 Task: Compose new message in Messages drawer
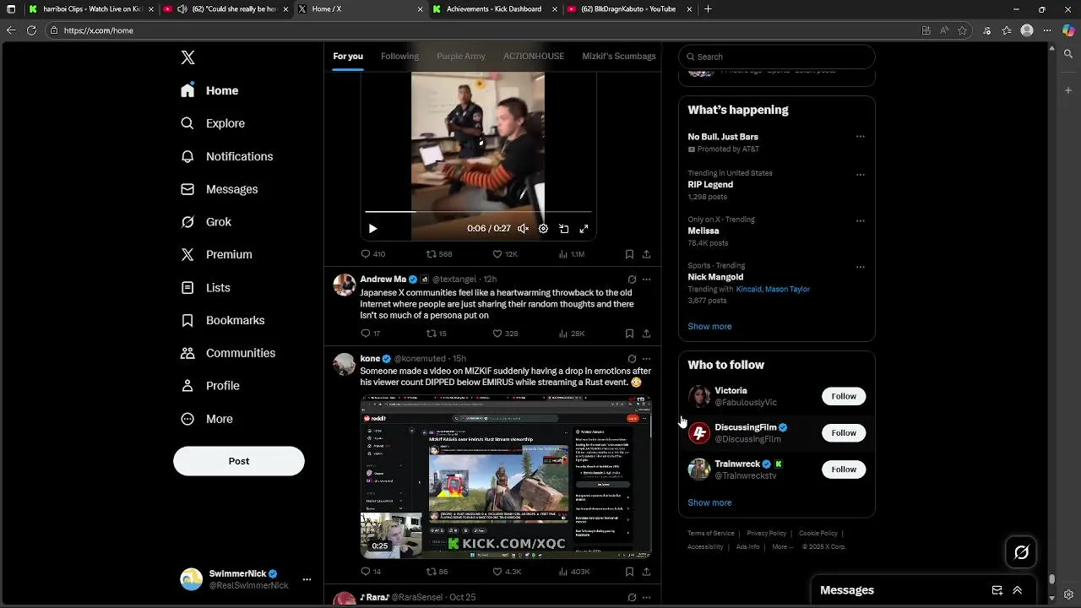point(997,590)
